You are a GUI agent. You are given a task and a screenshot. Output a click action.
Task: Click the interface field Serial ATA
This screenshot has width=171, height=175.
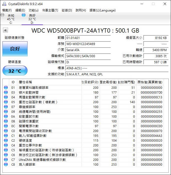[88, 50]
